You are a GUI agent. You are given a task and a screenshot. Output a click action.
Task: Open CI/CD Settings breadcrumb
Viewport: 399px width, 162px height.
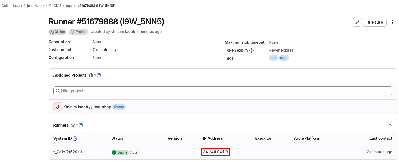[60, 5]
